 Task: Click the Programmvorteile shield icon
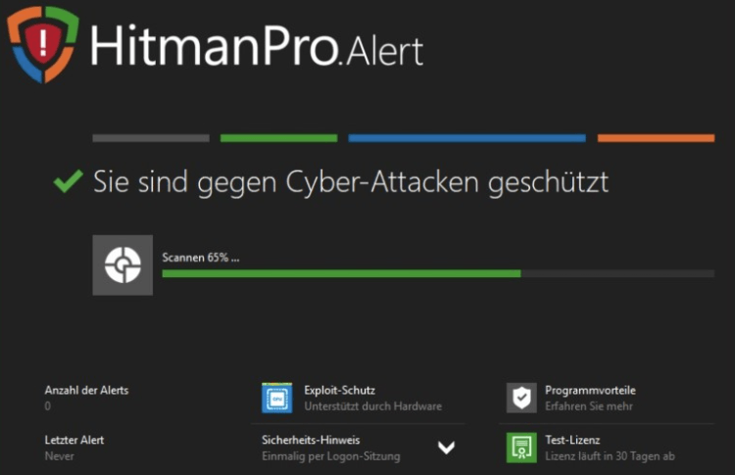click(x=521, y=398)
